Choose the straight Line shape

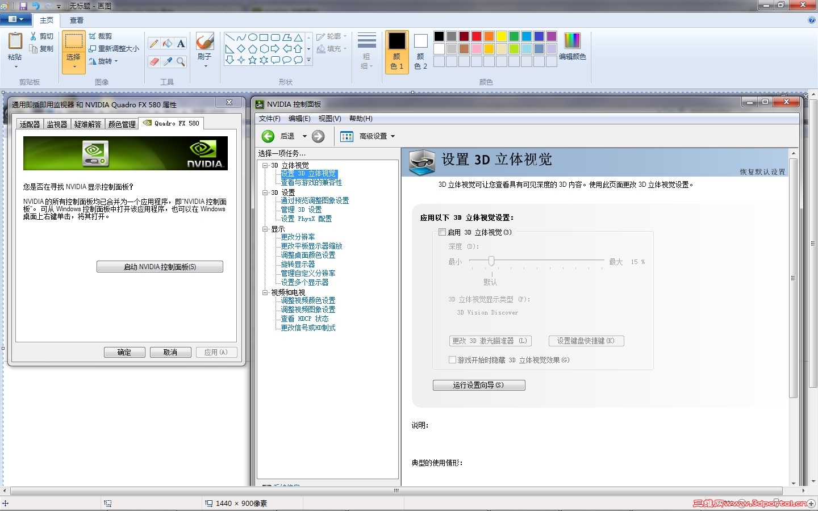[229, 37]
